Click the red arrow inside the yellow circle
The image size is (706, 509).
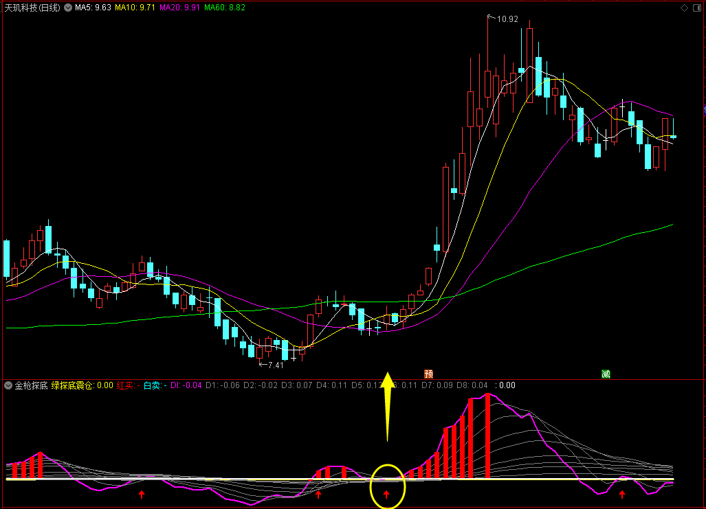point(386,495)
